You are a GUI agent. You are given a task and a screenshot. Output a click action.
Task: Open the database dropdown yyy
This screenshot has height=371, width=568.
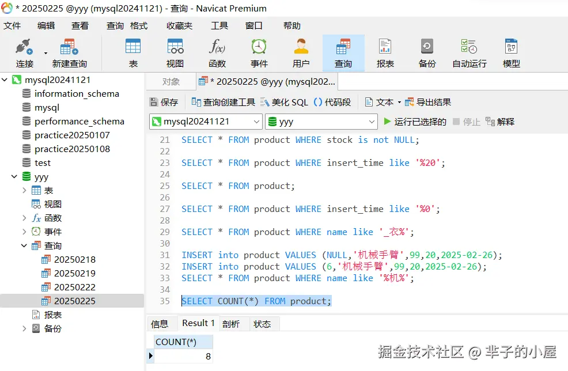321,122
